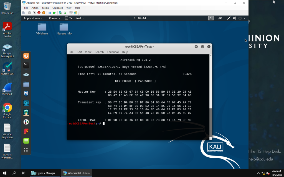Open the View menu in VM Connection

69,8
